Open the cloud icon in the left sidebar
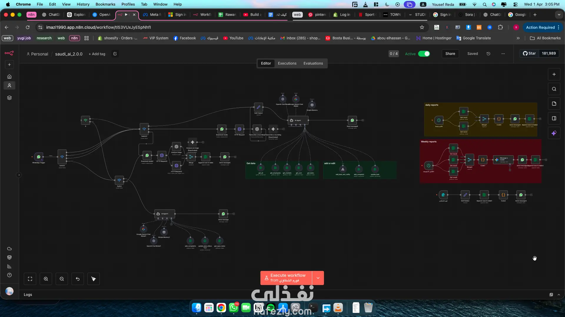This screenshot has height=317, width=565. click(9, 249)
